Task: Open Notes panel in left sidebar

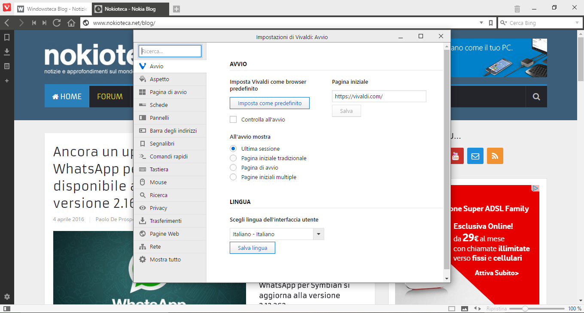Action: pos(7,66)
